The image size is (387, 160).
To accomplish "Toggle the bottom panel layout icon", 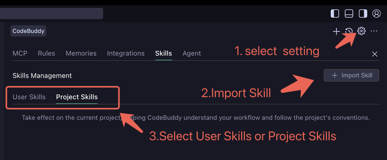I will pyautogui.click(x=349, y=14).
